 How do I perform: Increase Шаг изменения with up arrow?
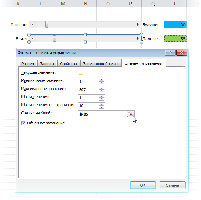pos(101,96)
